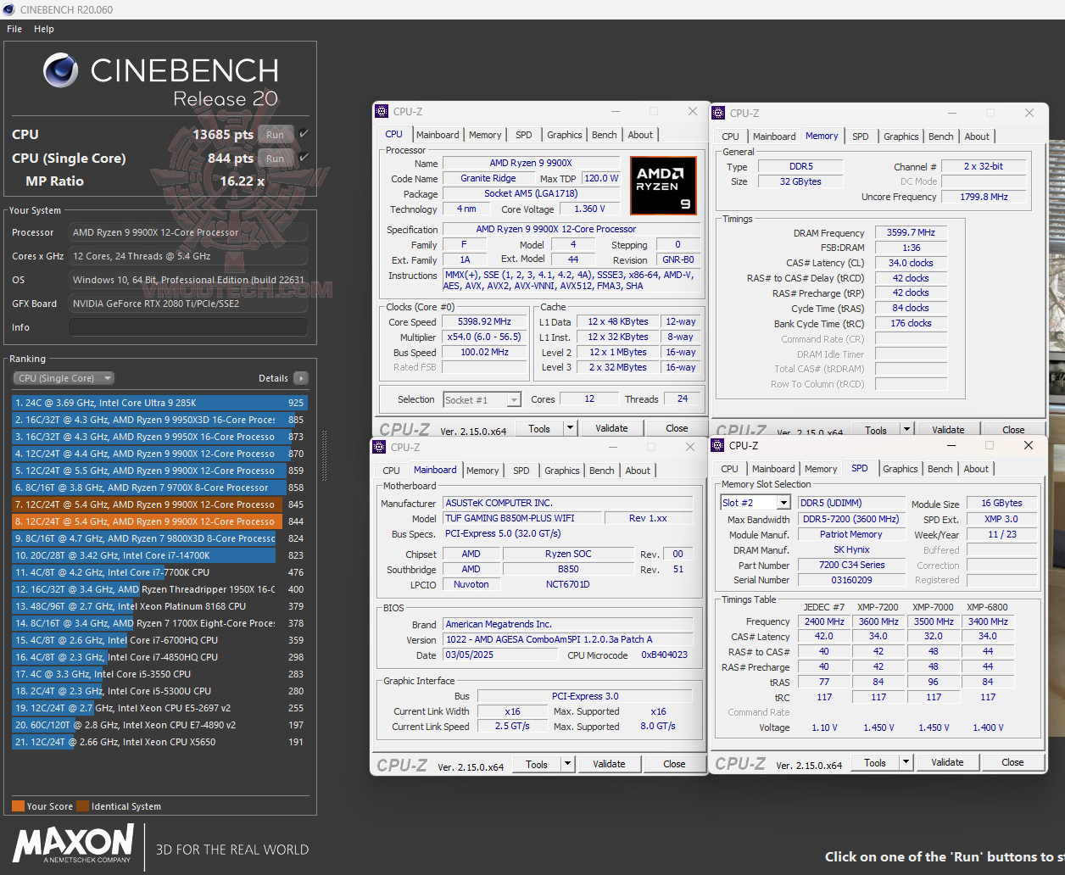Expand the ranking Details arrow

301,378
